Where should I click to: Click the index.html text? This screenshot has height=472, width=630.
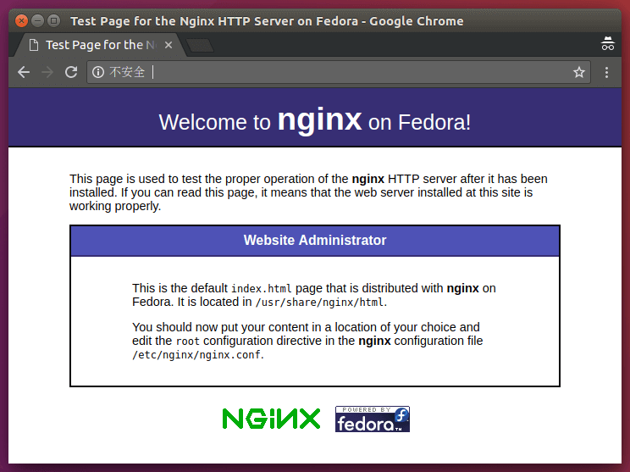262,289
